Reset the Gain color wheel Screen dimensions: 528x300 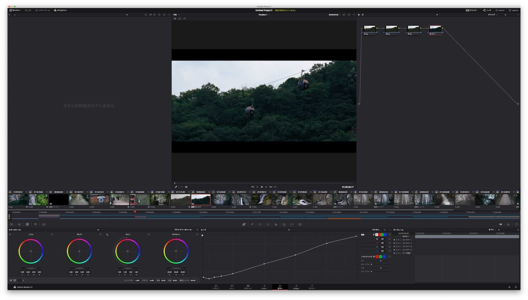click(149, 234)
